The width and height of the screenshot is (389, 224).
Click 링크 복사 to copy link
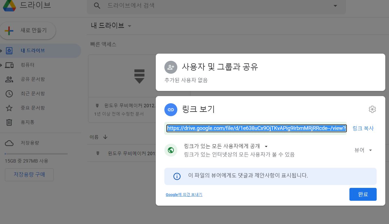click(363, 128)
